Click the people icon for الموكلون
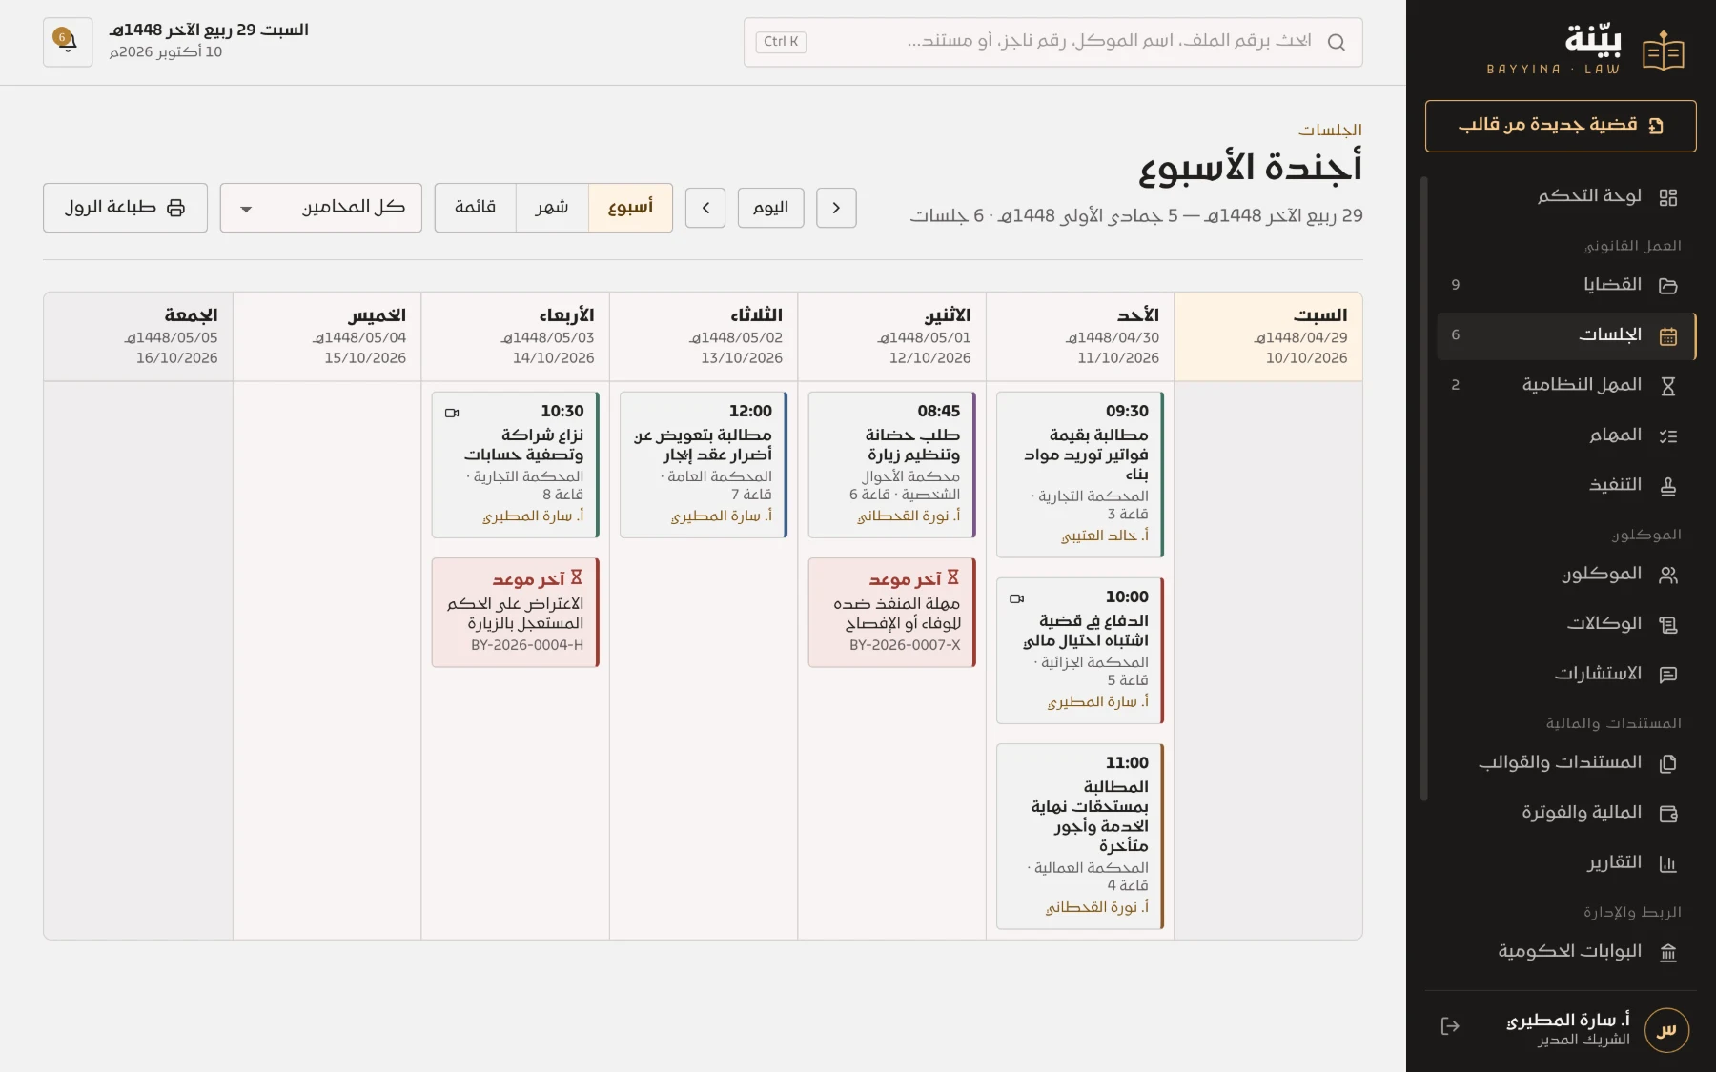 tap(1667, 575)
